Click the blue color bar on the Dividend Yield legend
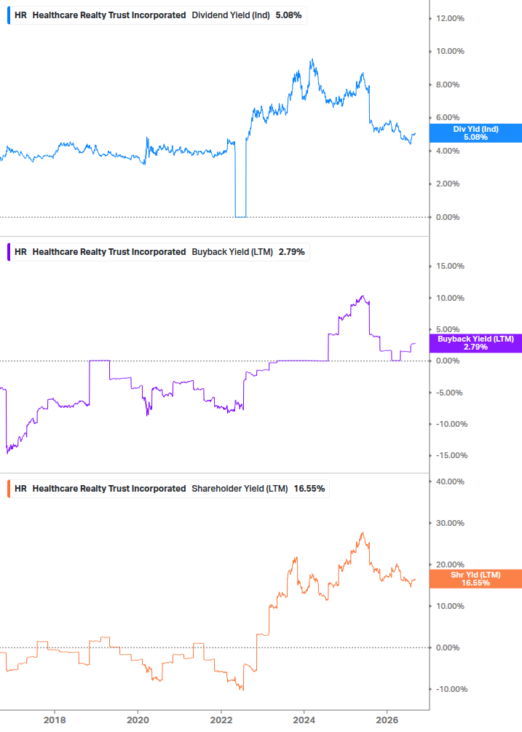The height and width of the screenshot is (732, 522). click(9, 15)
